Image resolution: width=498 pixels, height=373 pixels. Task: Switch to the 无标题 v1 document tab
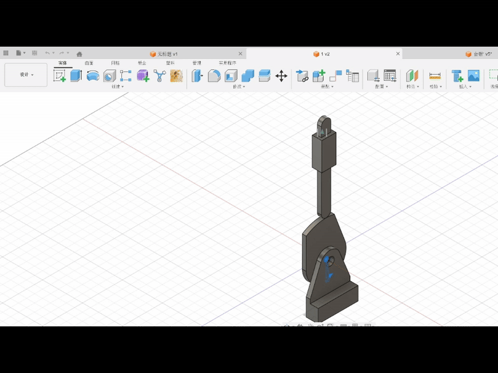(x=164, y=54)
